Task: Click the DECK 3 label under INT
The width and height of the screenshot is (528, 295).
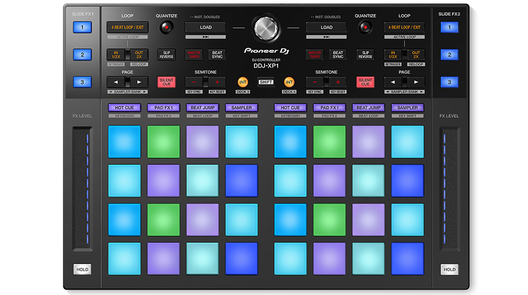Action: tap(243, 91)
